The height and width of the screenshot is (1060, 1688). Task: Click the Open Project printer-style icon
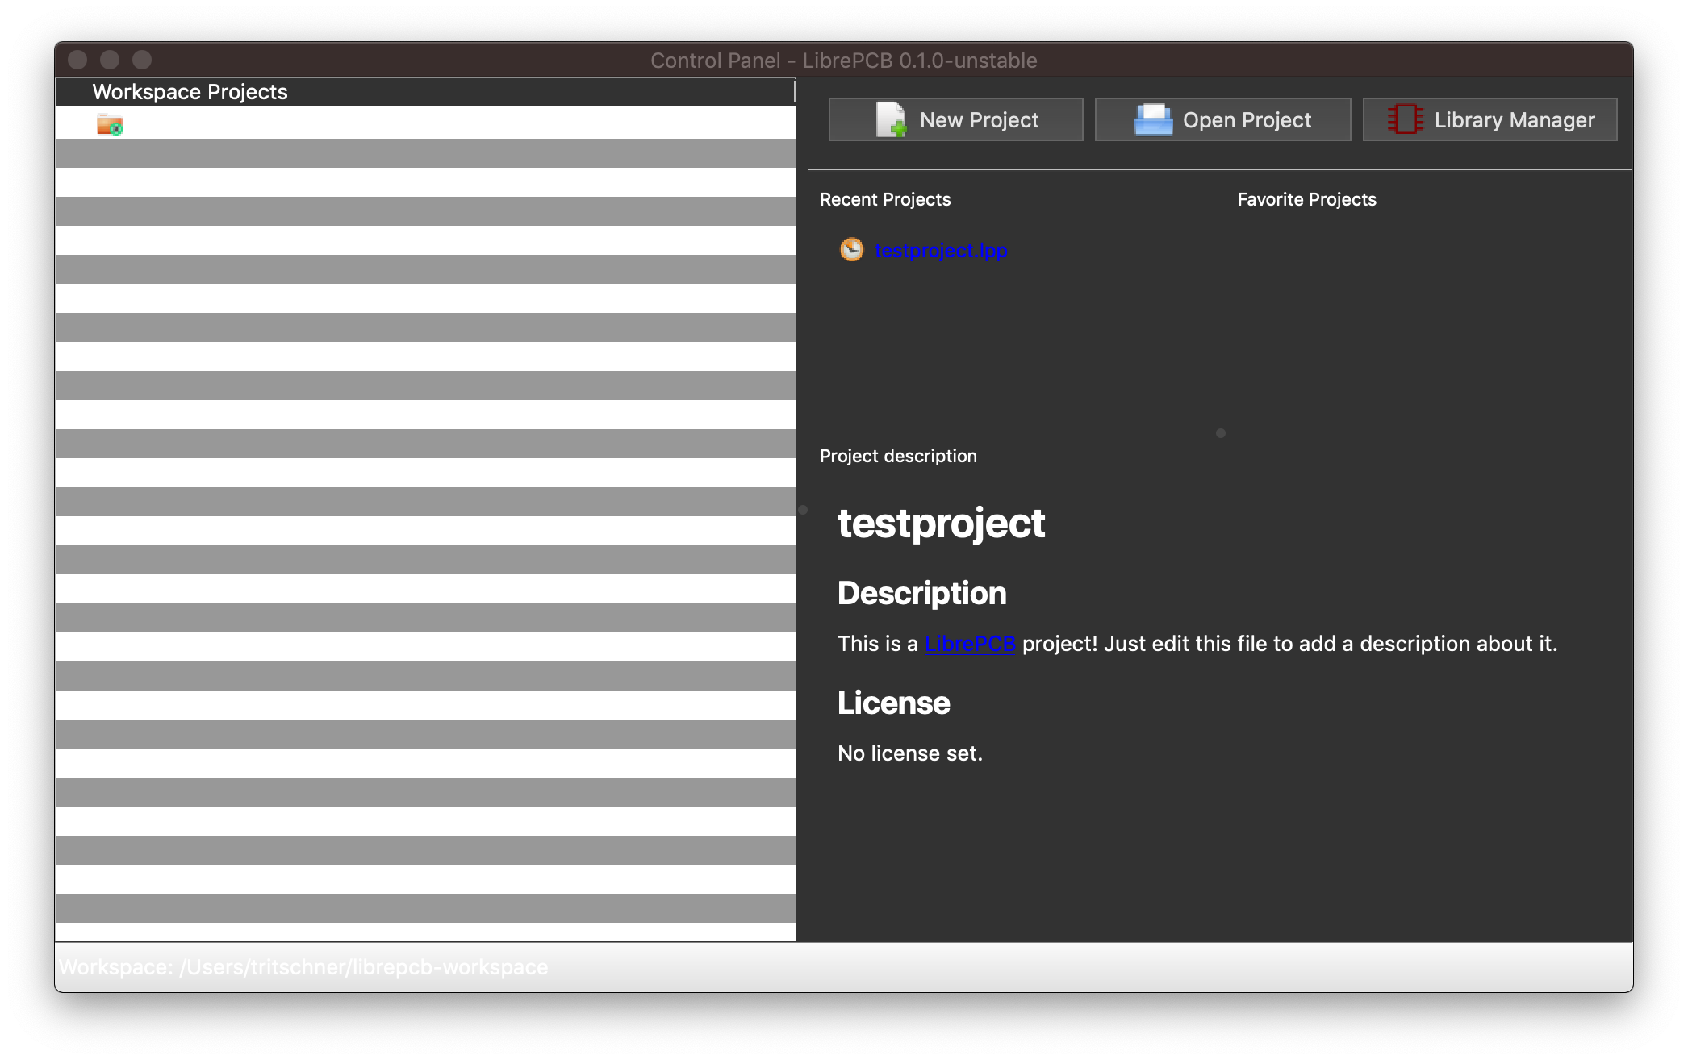tap(1152, 119)
